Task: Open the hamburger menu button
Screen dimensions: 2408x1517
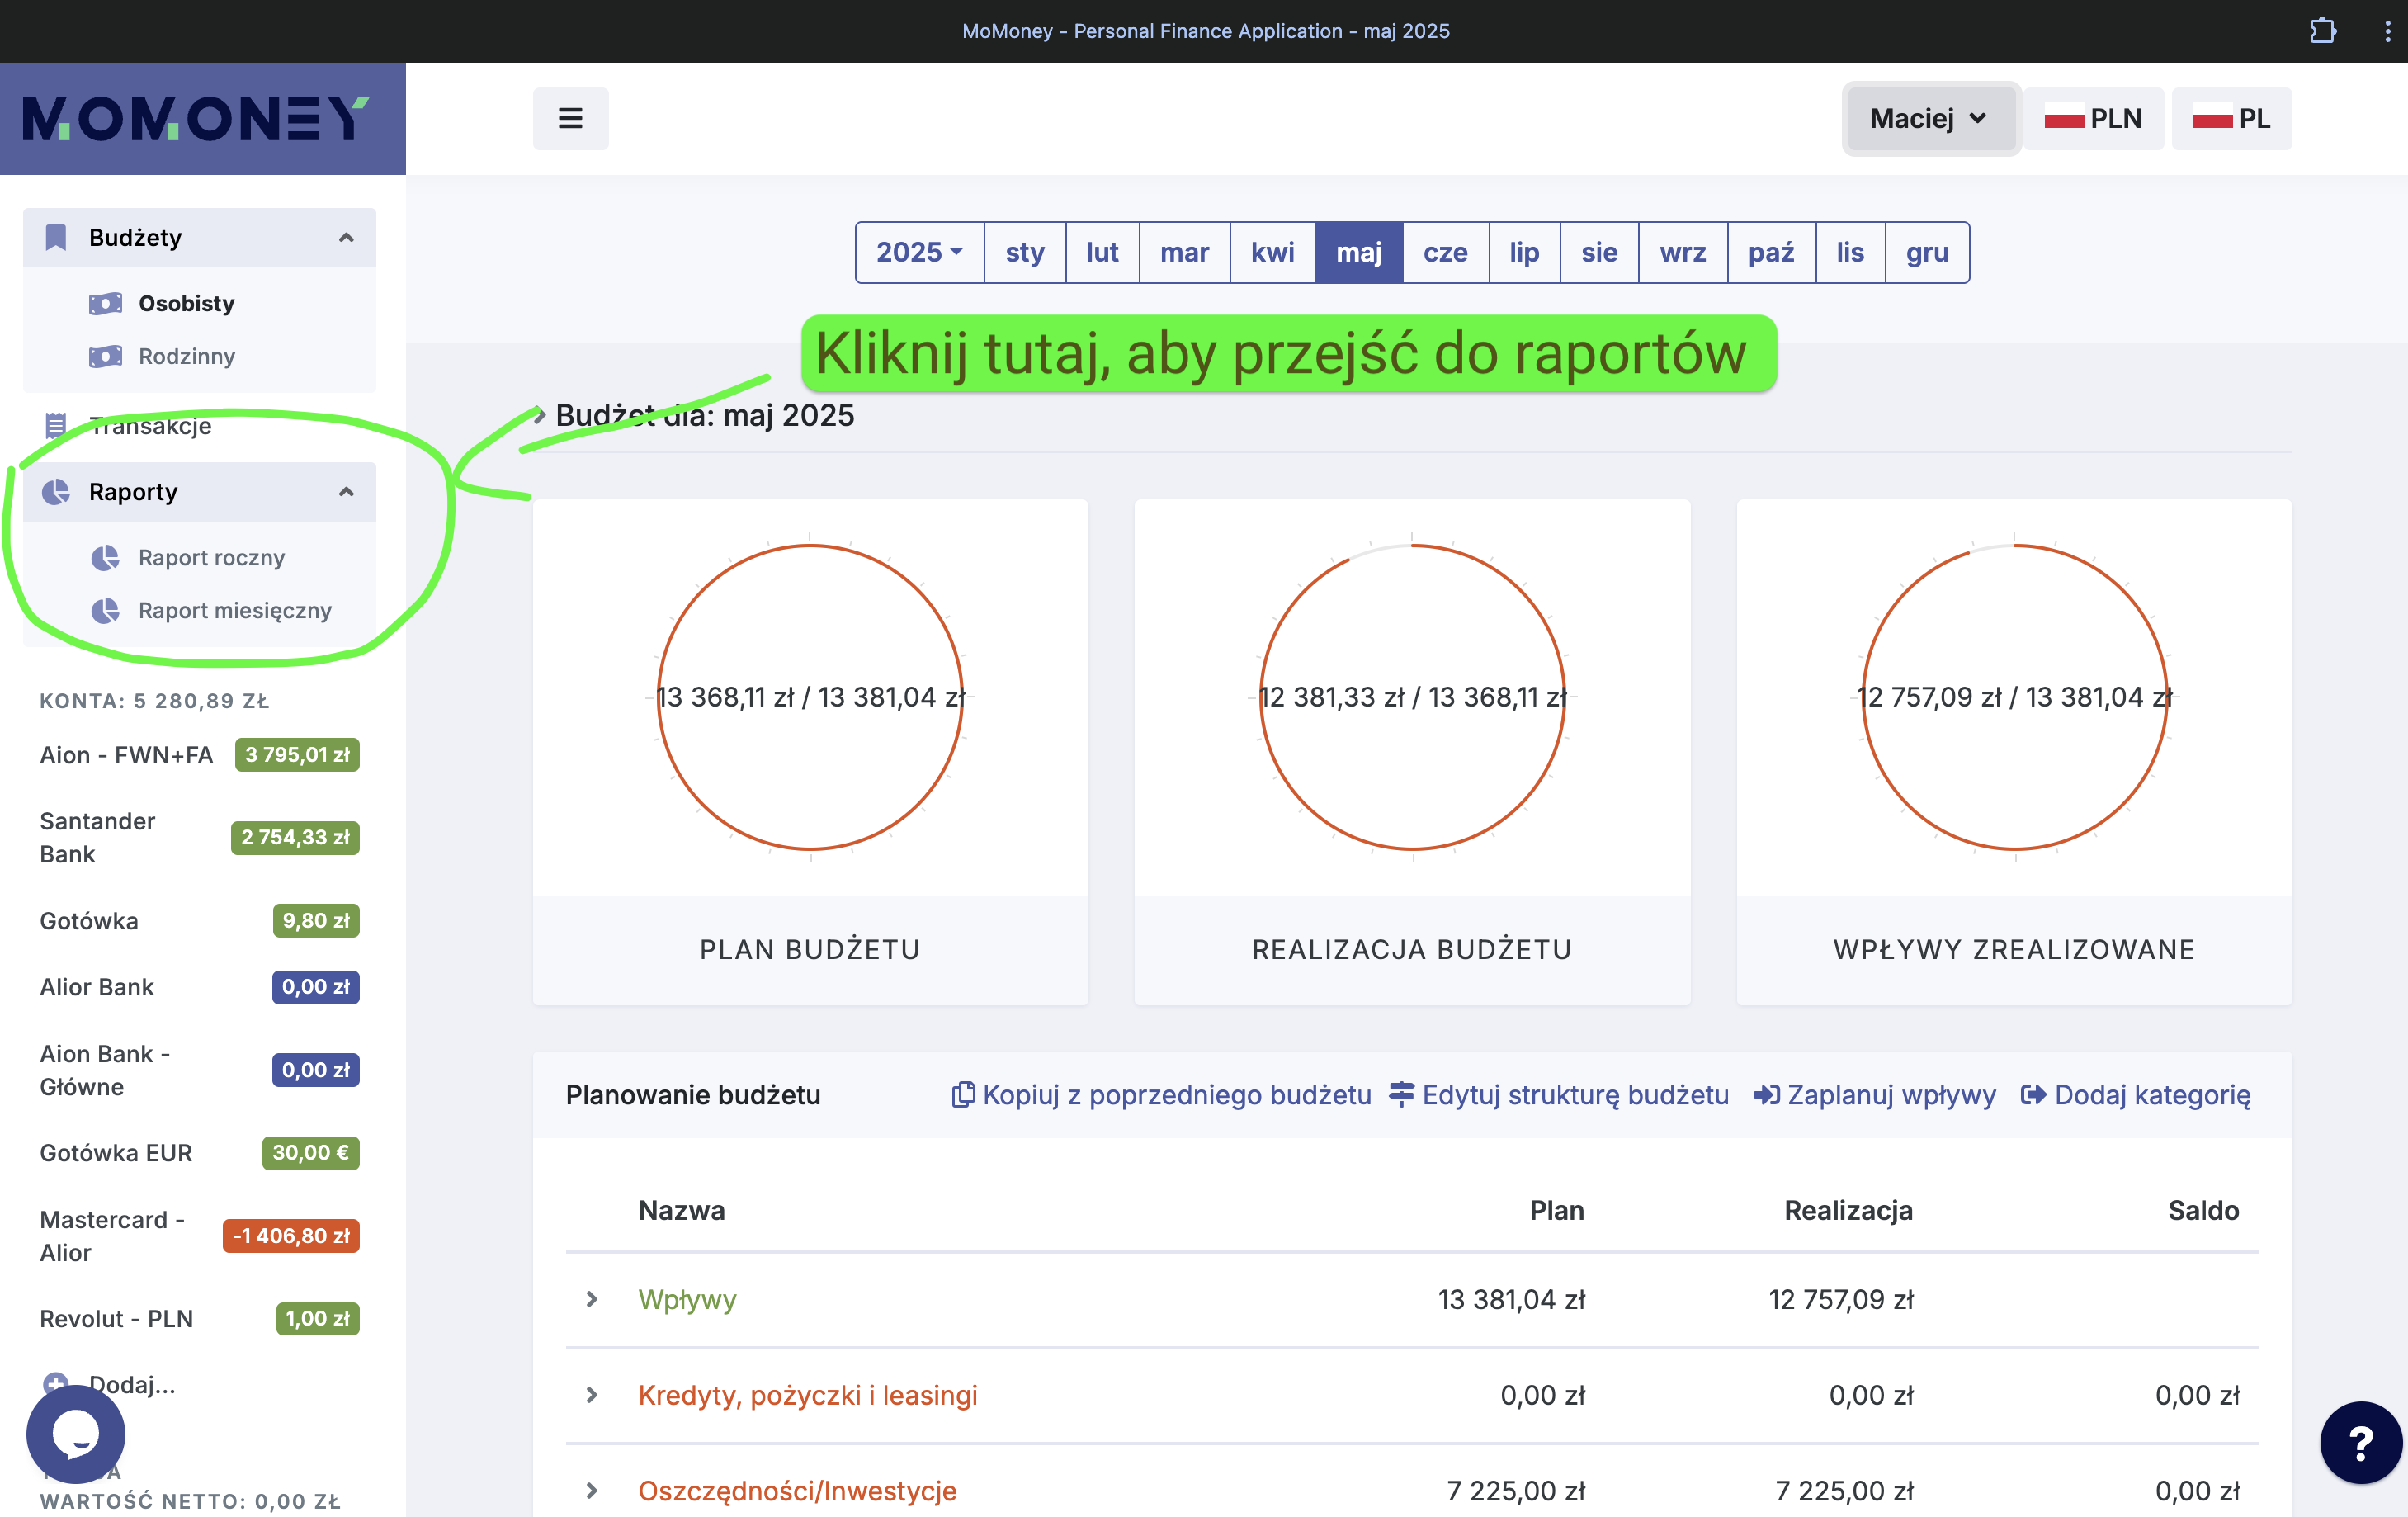Action: coord(570,118)
